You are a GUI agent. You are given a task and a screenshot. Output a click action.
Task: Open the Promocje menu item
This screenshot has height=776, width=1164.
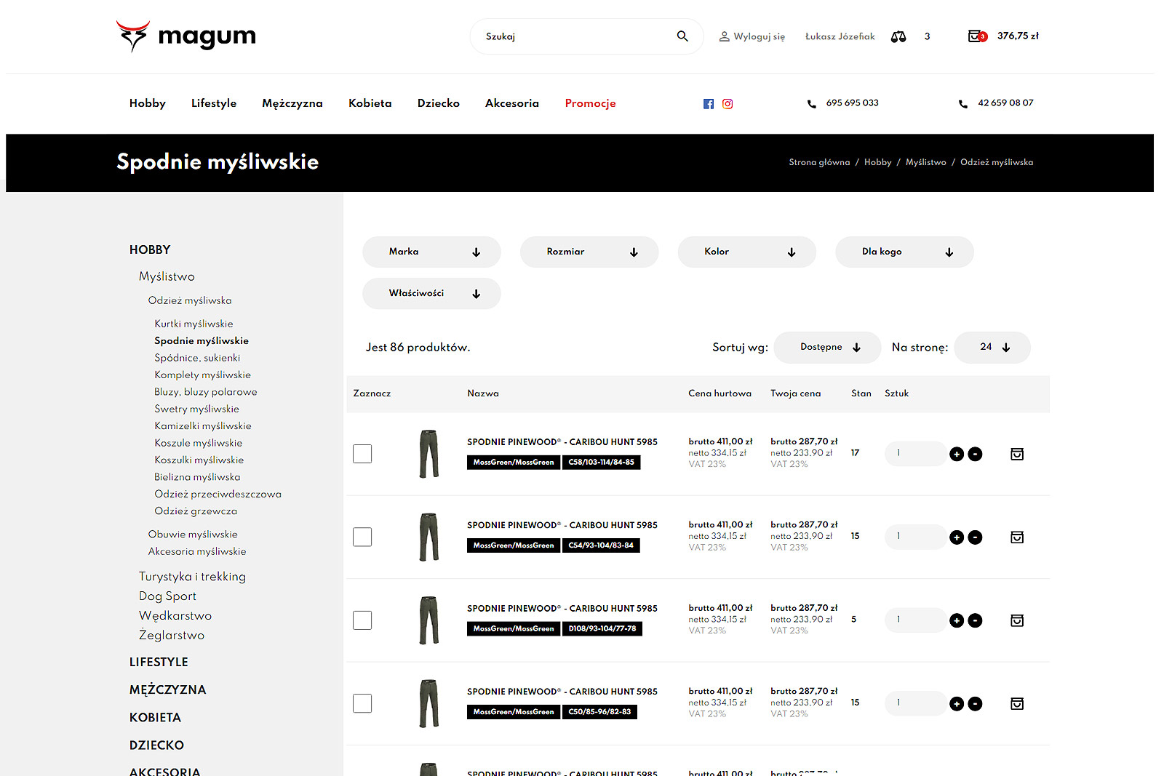[x=590, y=103]
